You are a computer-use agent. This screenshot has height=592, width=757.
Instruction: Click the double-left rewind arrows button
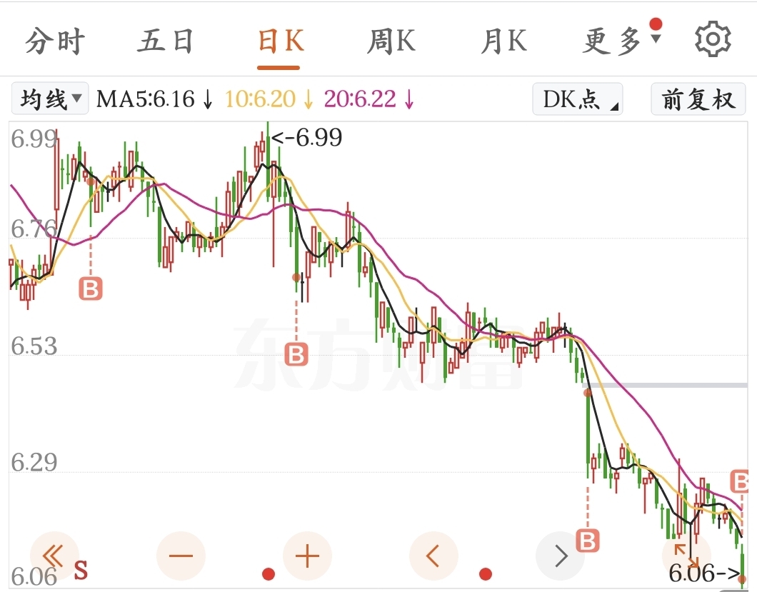click(x=54, y=556)
